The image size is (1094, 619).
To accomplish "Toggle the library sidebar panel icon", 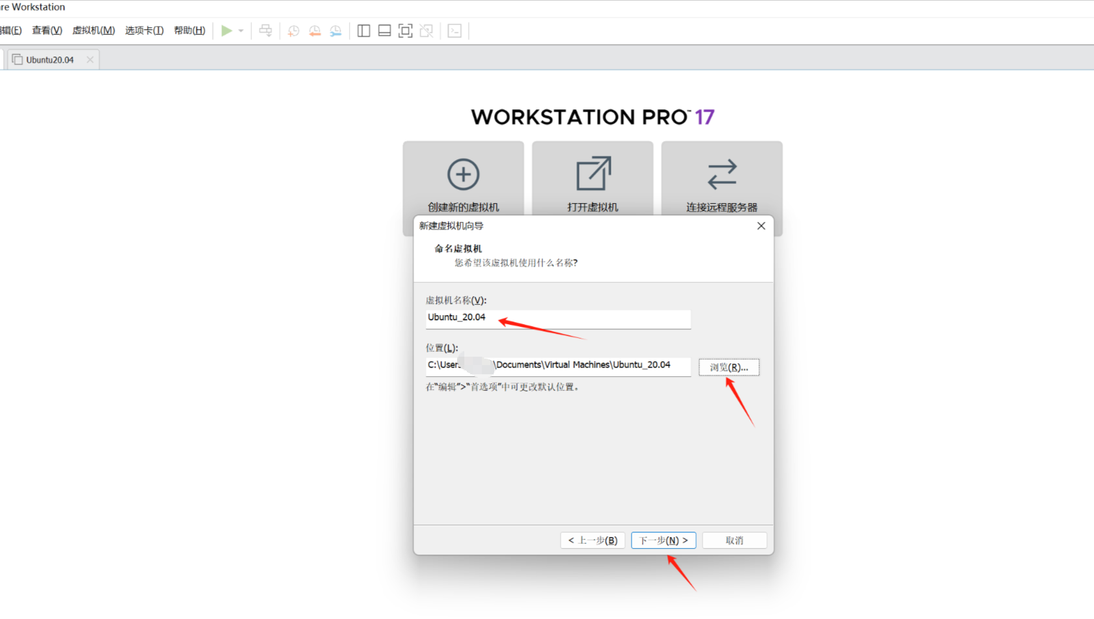I will coord(364,31).
